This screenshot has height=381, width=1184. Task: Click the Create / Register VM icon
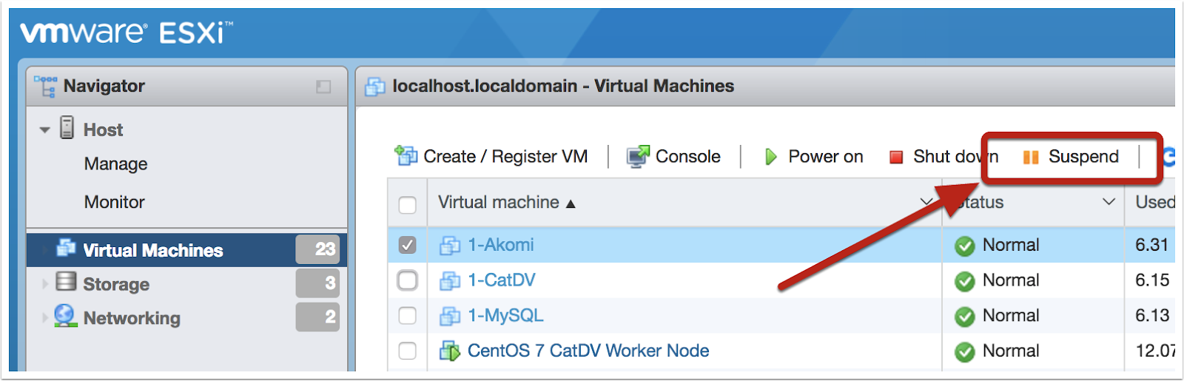click(406, 155)
